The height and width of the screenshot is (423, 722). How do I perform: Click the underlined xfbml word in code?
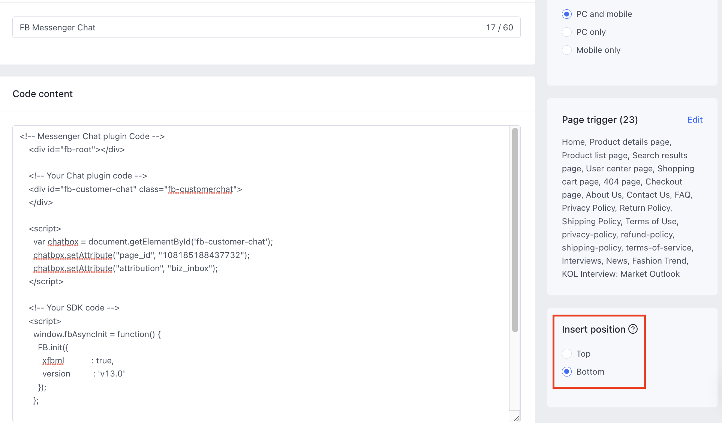coord(53,361)
